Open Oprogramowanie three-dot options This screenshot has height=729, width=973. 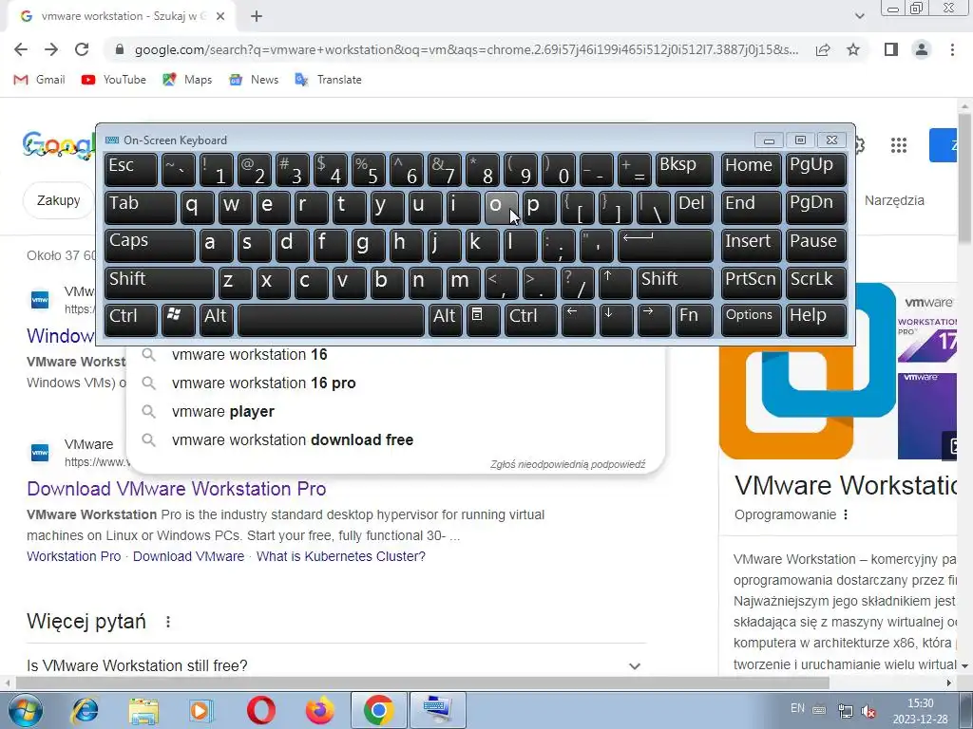pyautogui.click(x=845, y=514)
